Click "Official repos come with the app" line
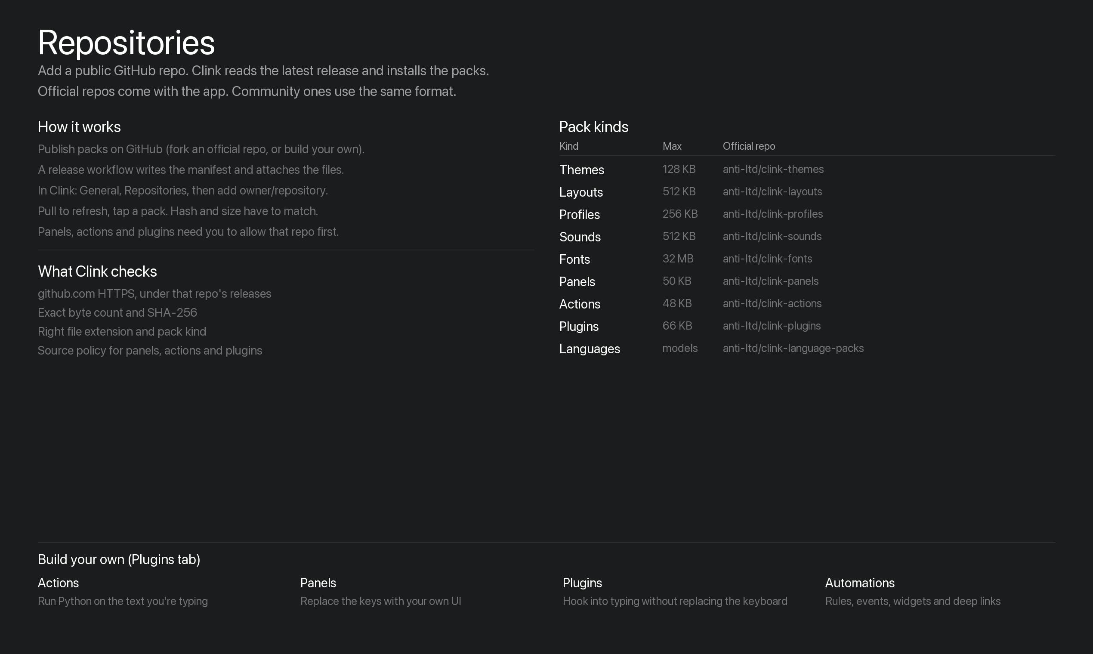This screenshot has width=1093, height=654. click(247, 92)
